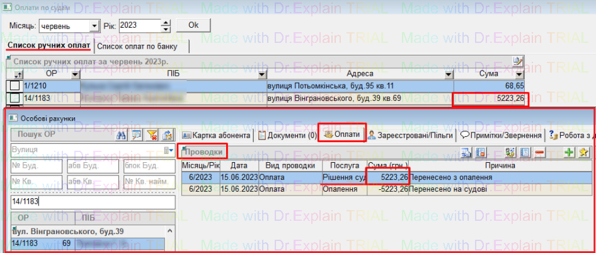Click the speech bubble icon beside binoculars
The width and height of the screenshot is (596, 253).
pyautogui.click(x=137, y=134)
